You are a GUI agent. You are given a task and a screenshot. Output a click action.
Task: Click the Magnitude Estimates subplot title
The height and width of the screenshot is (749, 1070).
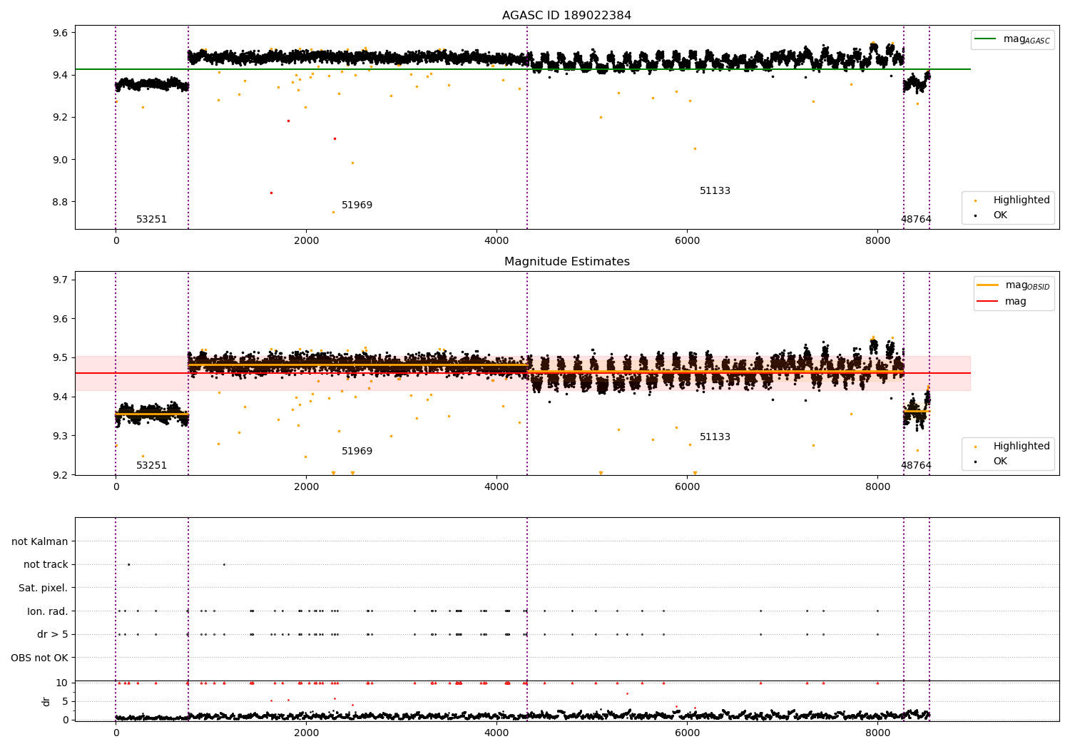[x=566, y=262]
